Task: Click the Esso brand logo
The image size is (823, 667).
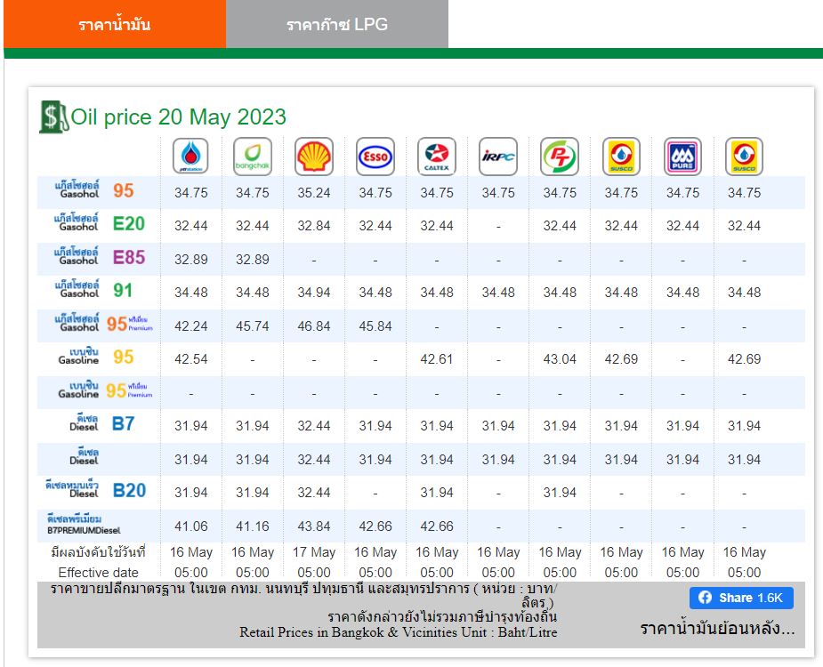Action: 375,156
